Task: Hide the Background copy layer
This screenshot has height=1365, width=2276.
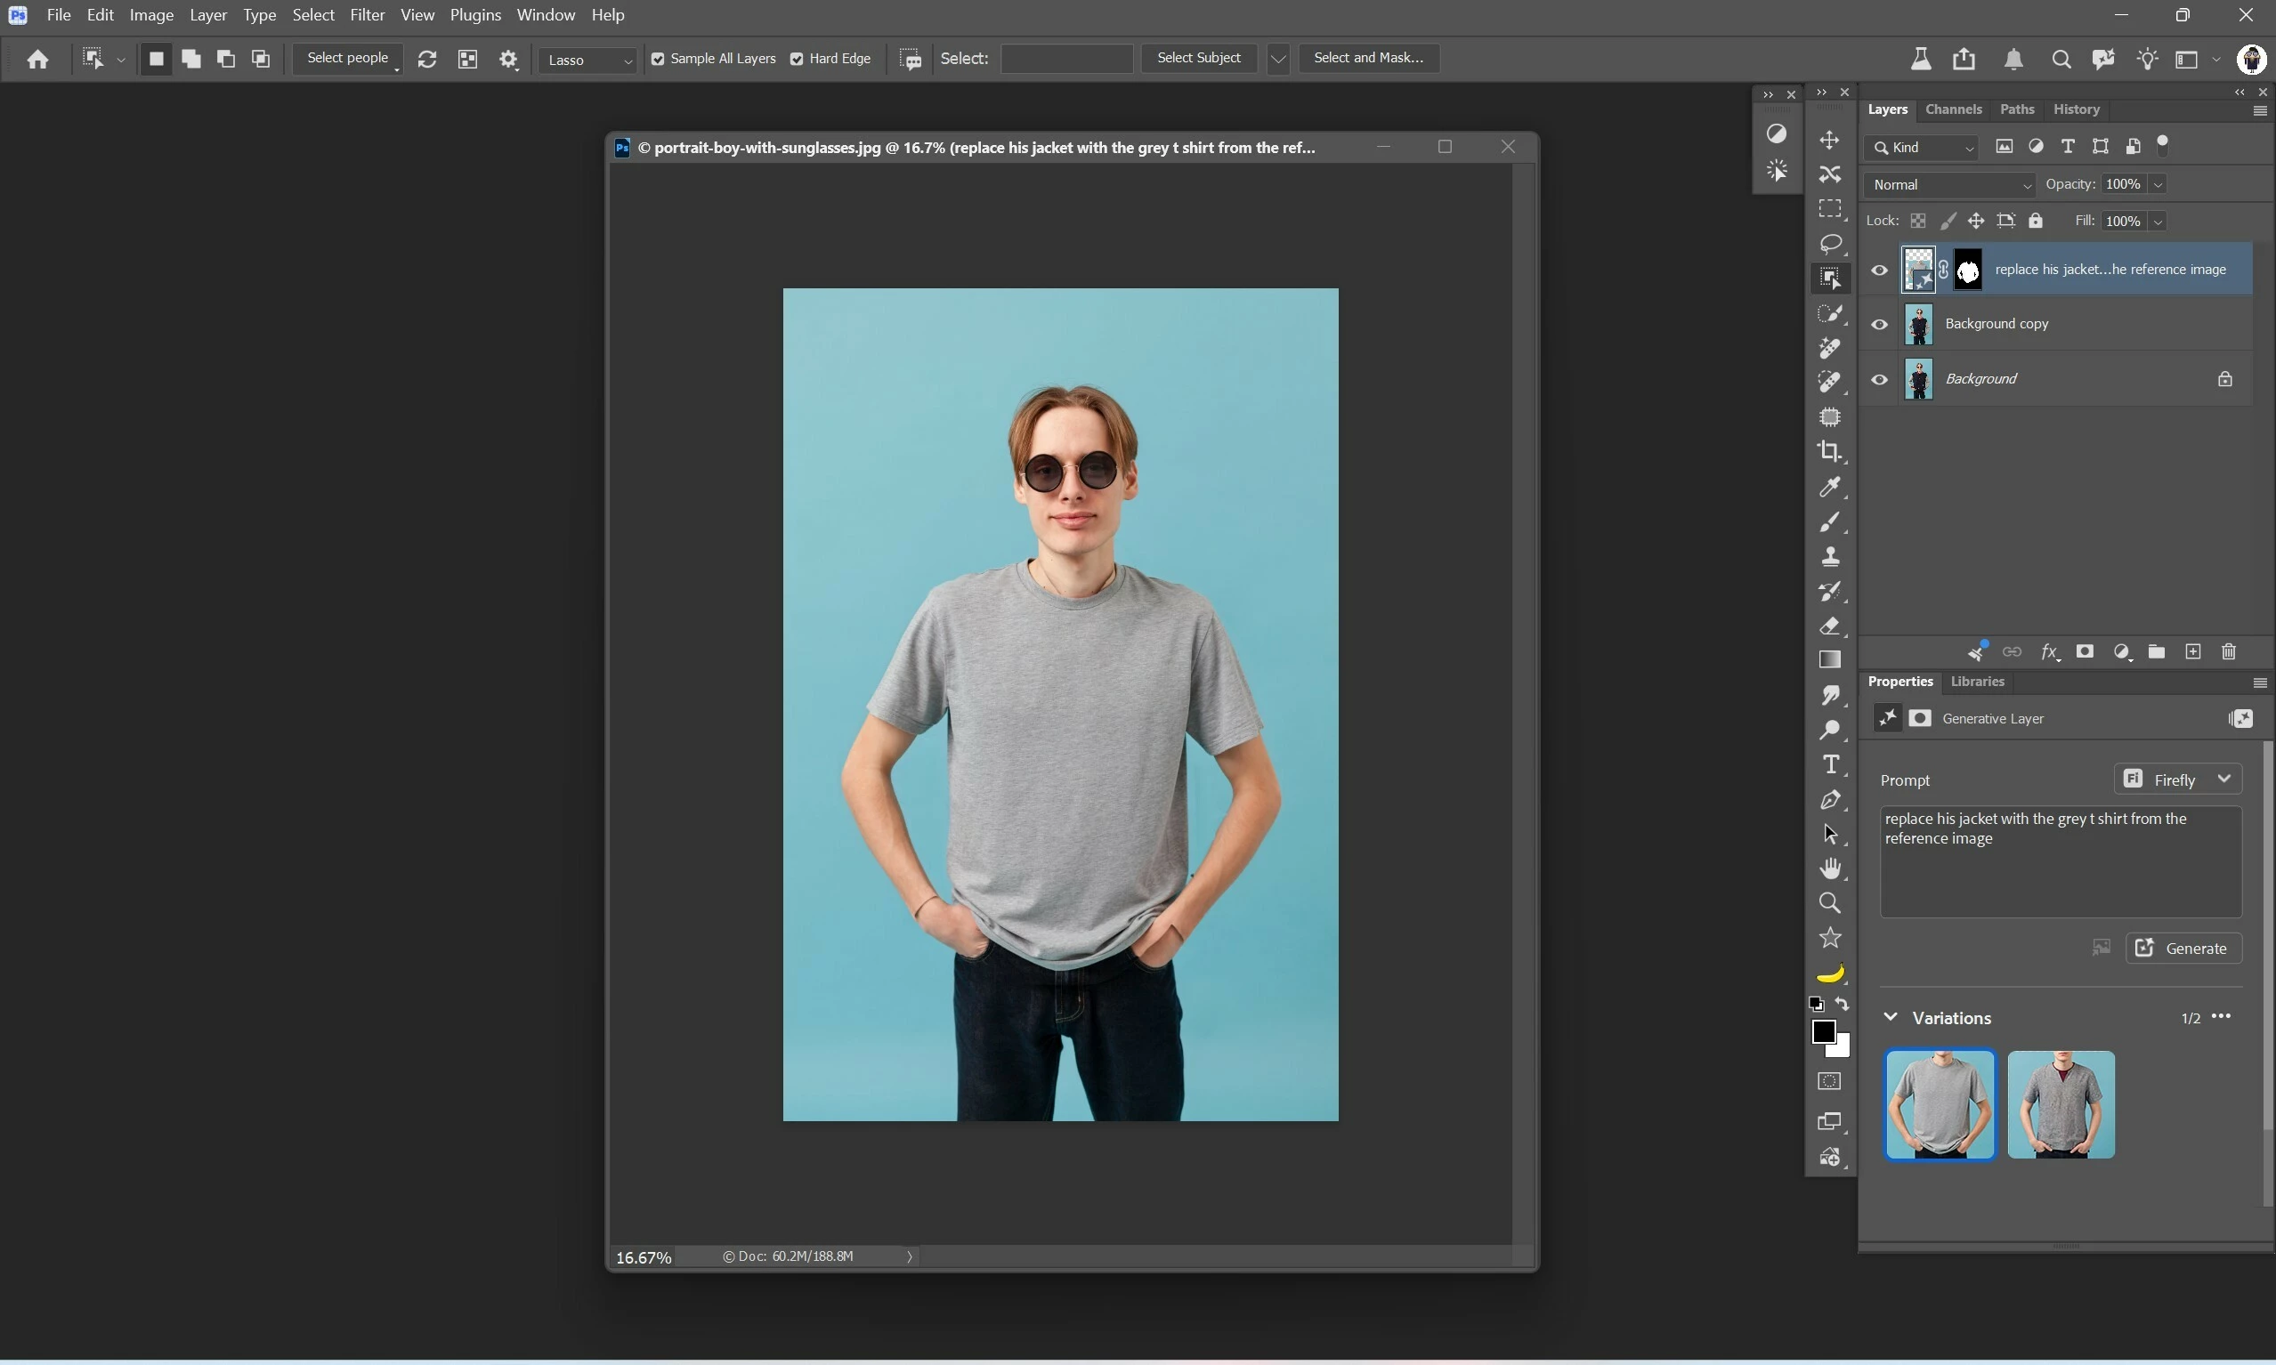Action: [1880, 325]
